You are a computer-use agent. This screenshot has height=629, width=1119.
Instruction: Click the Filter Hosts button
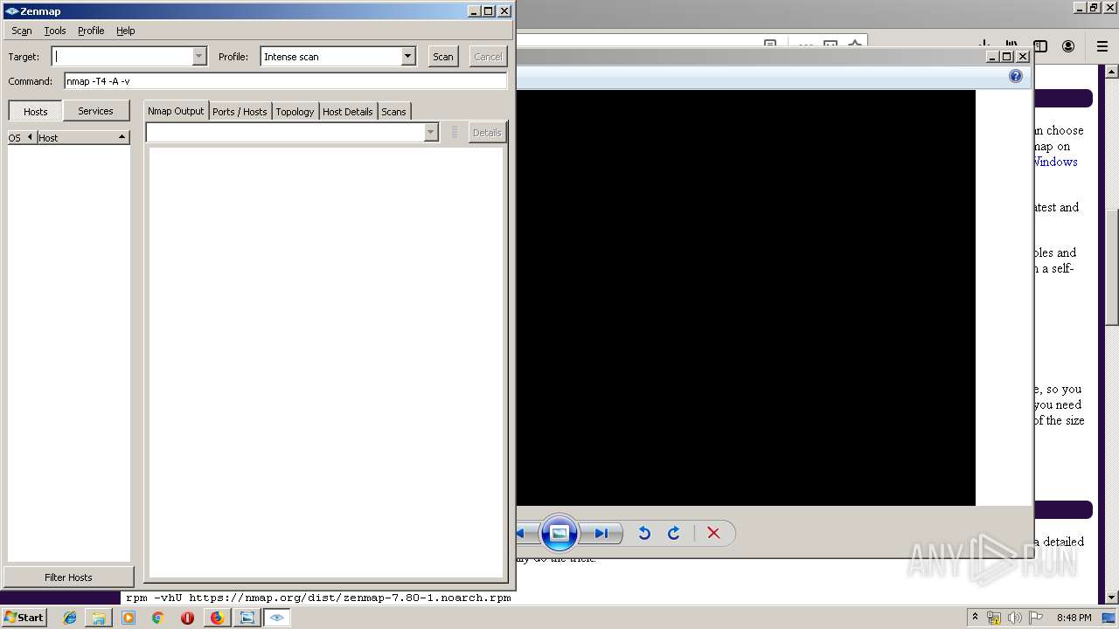click(68, 577)
